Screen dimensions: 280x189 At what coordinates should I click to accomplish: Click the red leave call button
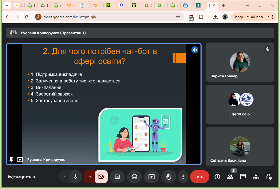[x=199, y=177]
